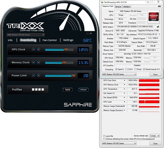
Task: Click the Memory Clock slider
Action: (x=59, y=63)
